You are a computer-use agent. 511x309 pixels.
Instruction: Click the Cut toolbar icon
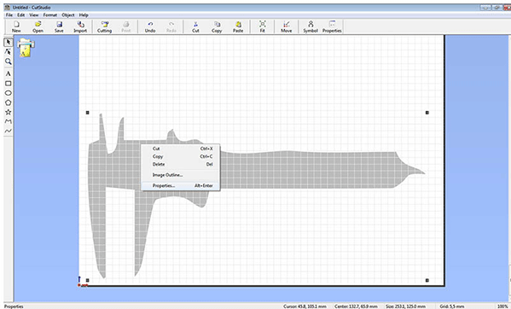(x=195, y=26)
